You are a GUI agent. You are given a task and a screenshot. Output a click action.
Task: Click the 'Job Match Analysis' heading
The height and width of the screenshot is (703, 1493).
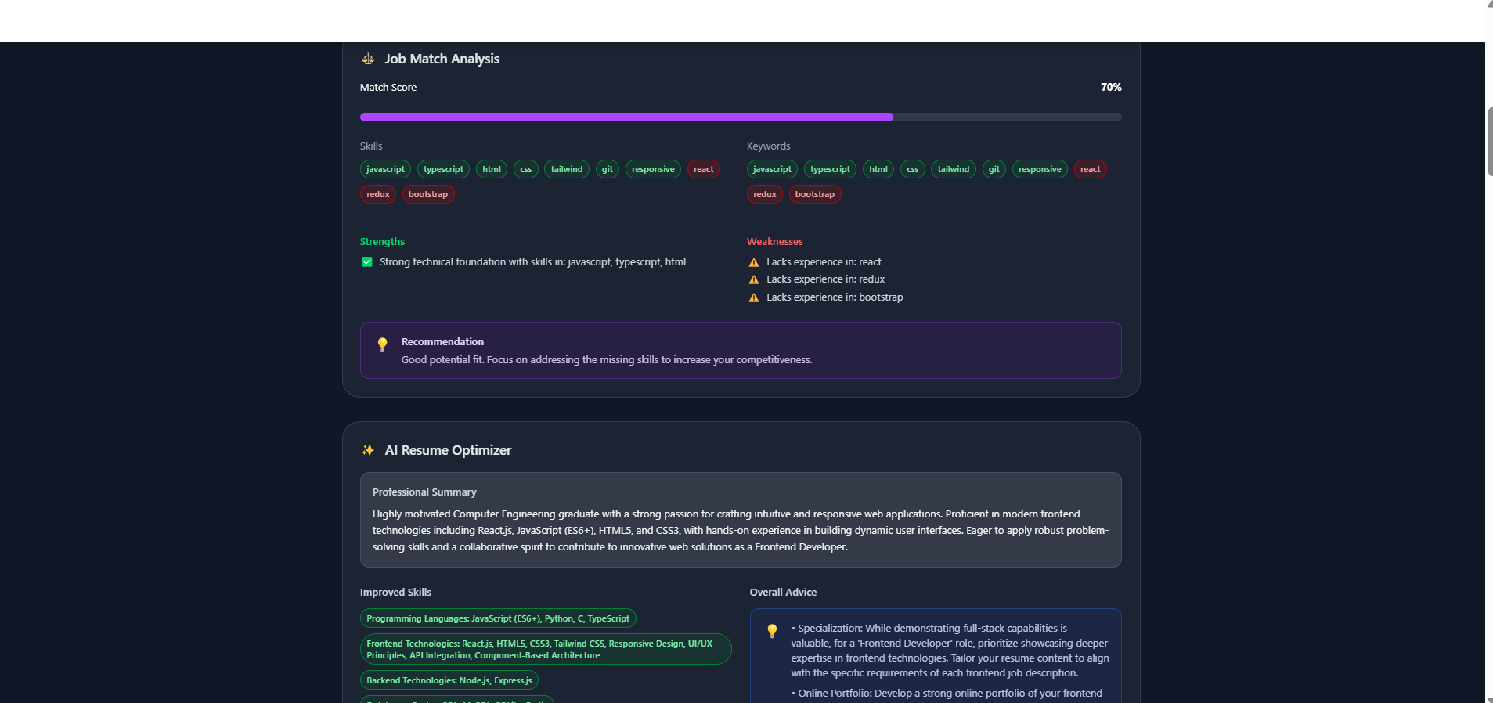tap(442, 59)
